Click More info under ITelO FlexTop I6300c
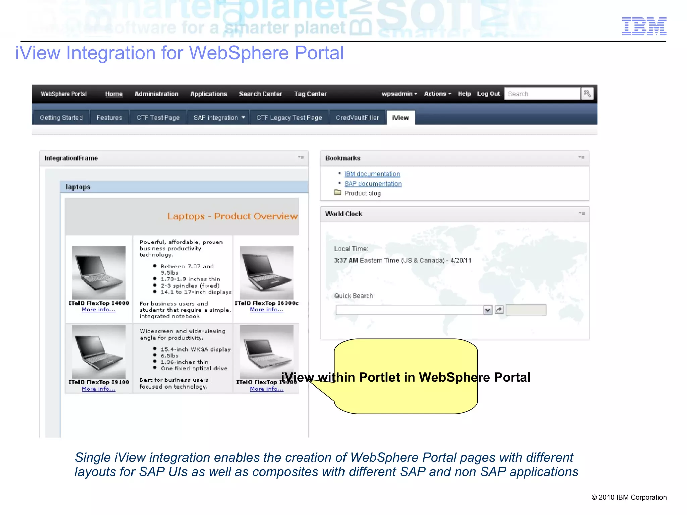Image resolution: width=687 pixels, height=515 pixels. pyautogui.click(x=267, y=309)
